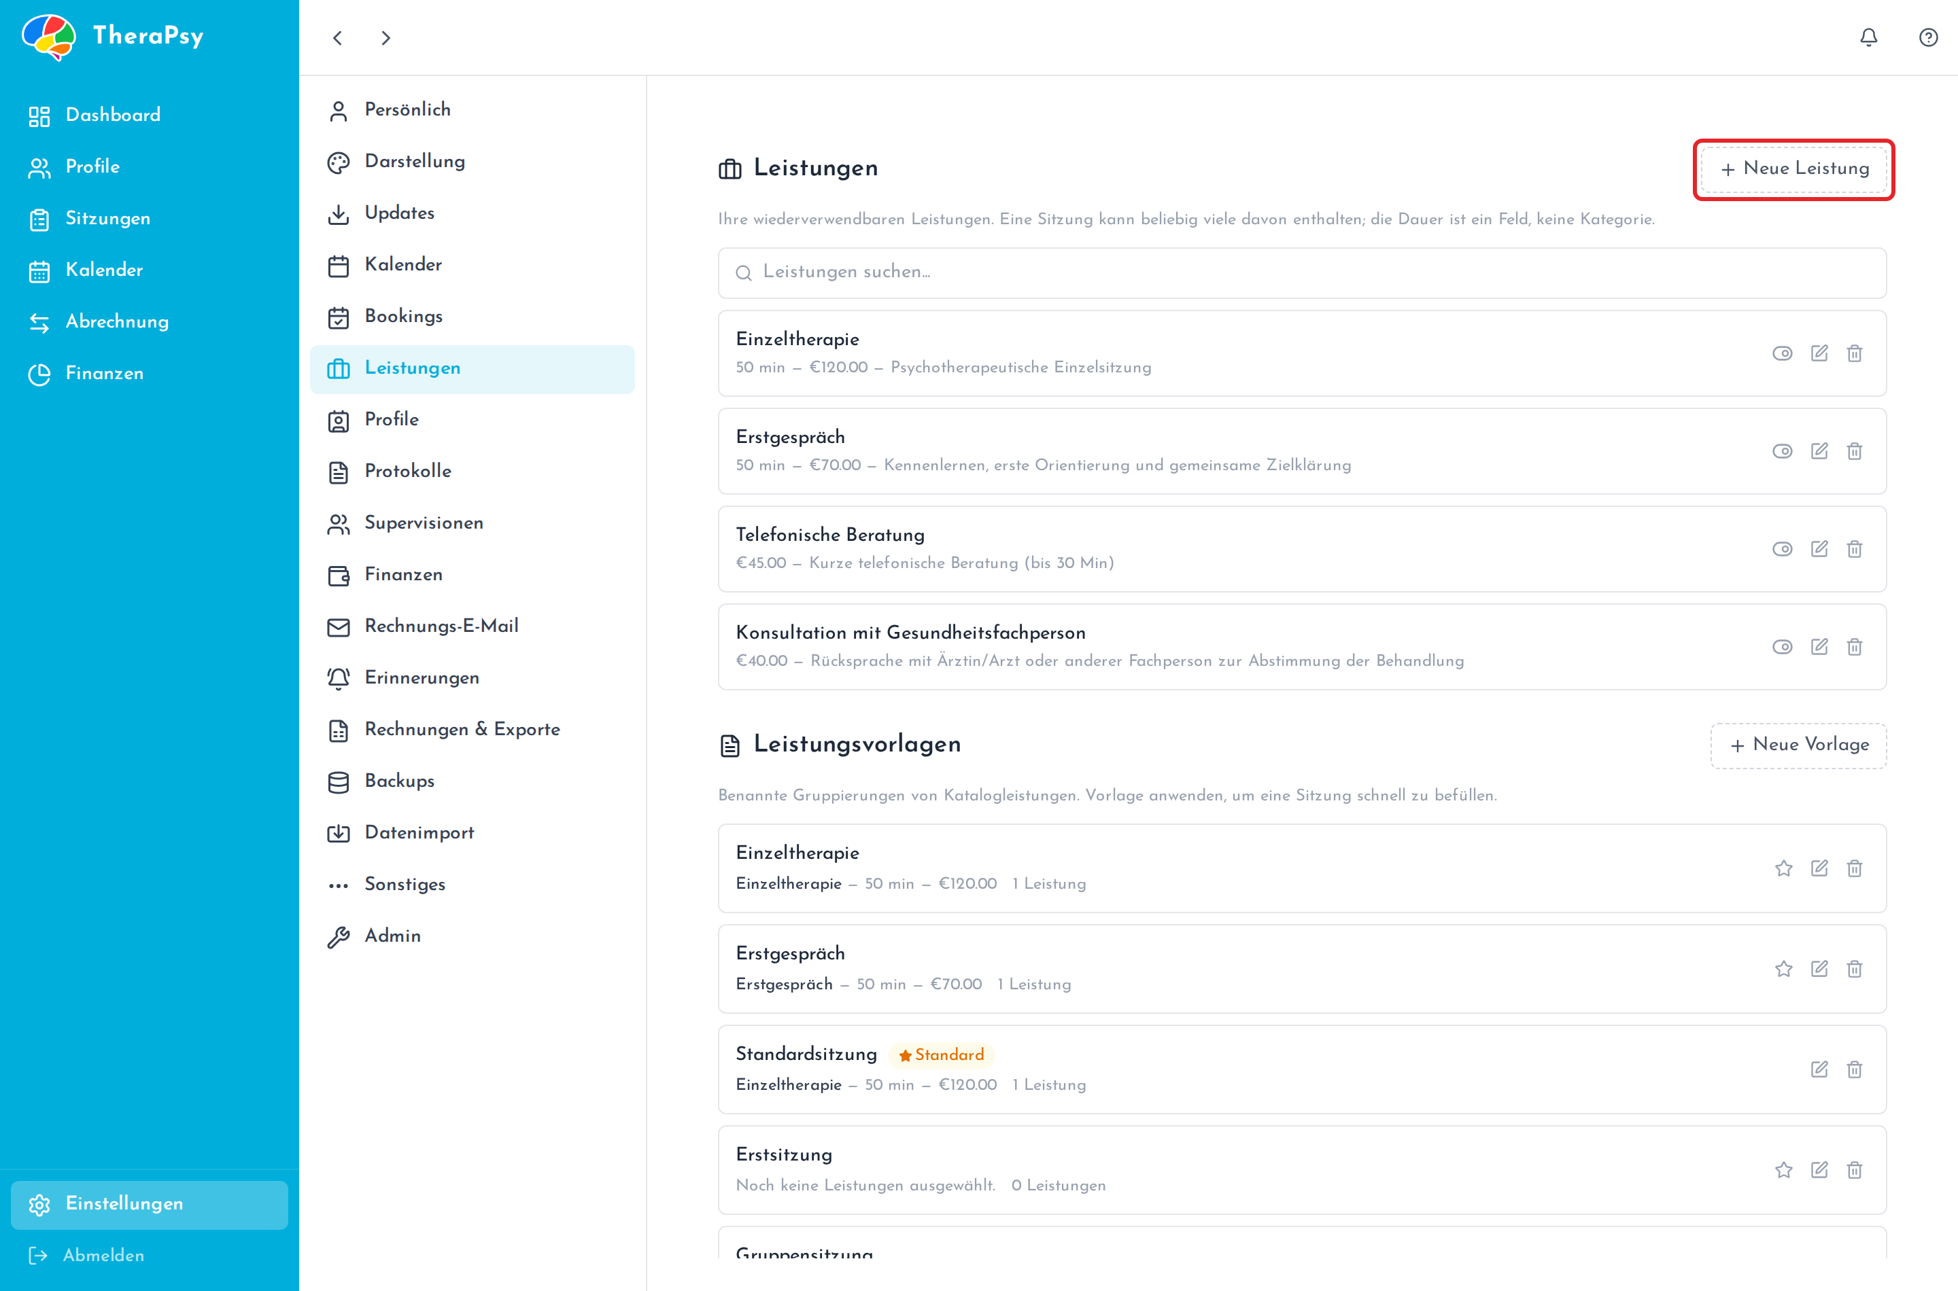Screen dimensions: 1958x1291
Task: Edit the Einzeltherapie service entry
Action: tap(1819, 353)
